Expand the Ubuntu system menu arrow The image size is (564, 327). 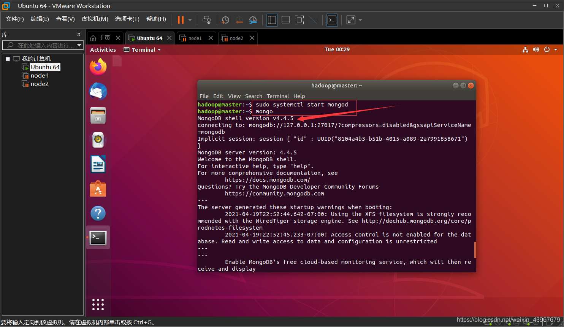click(x=556, y=50)
